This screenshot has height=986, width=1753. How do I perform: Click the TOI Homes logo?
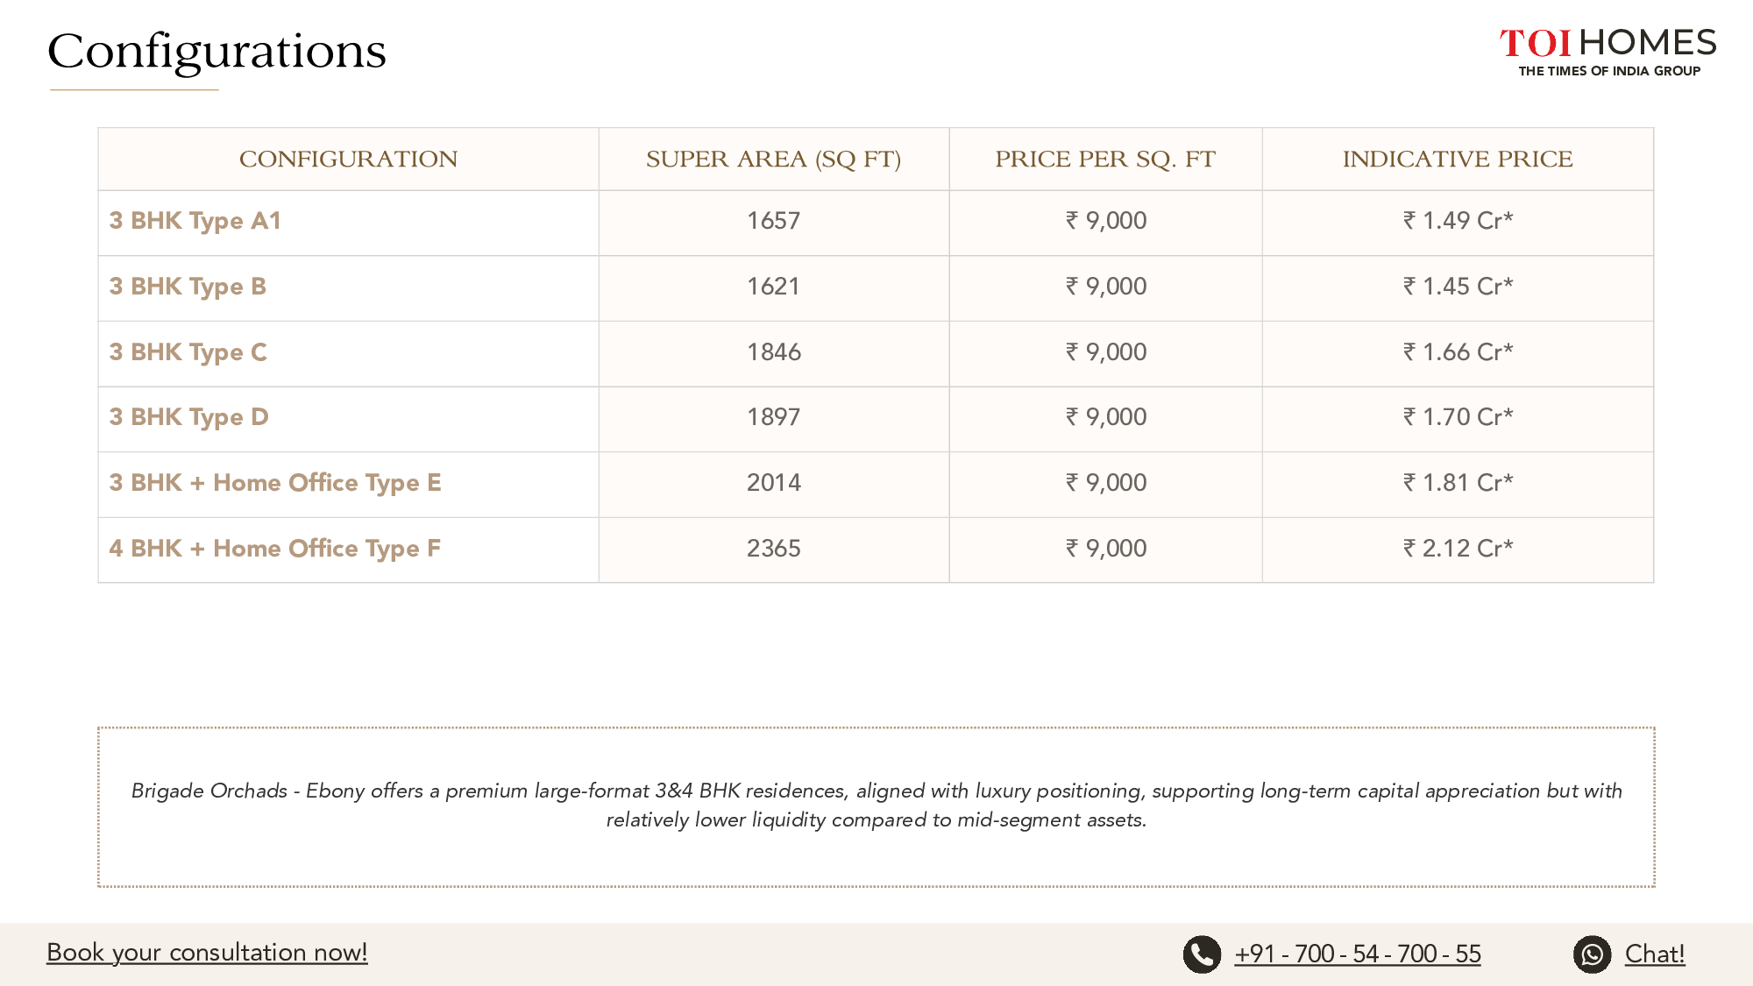pyautogui.click(x=1608, y=52)
